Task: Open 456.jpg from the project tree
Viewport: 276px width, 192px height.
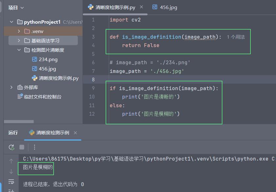Action: [x=47, y=69]
